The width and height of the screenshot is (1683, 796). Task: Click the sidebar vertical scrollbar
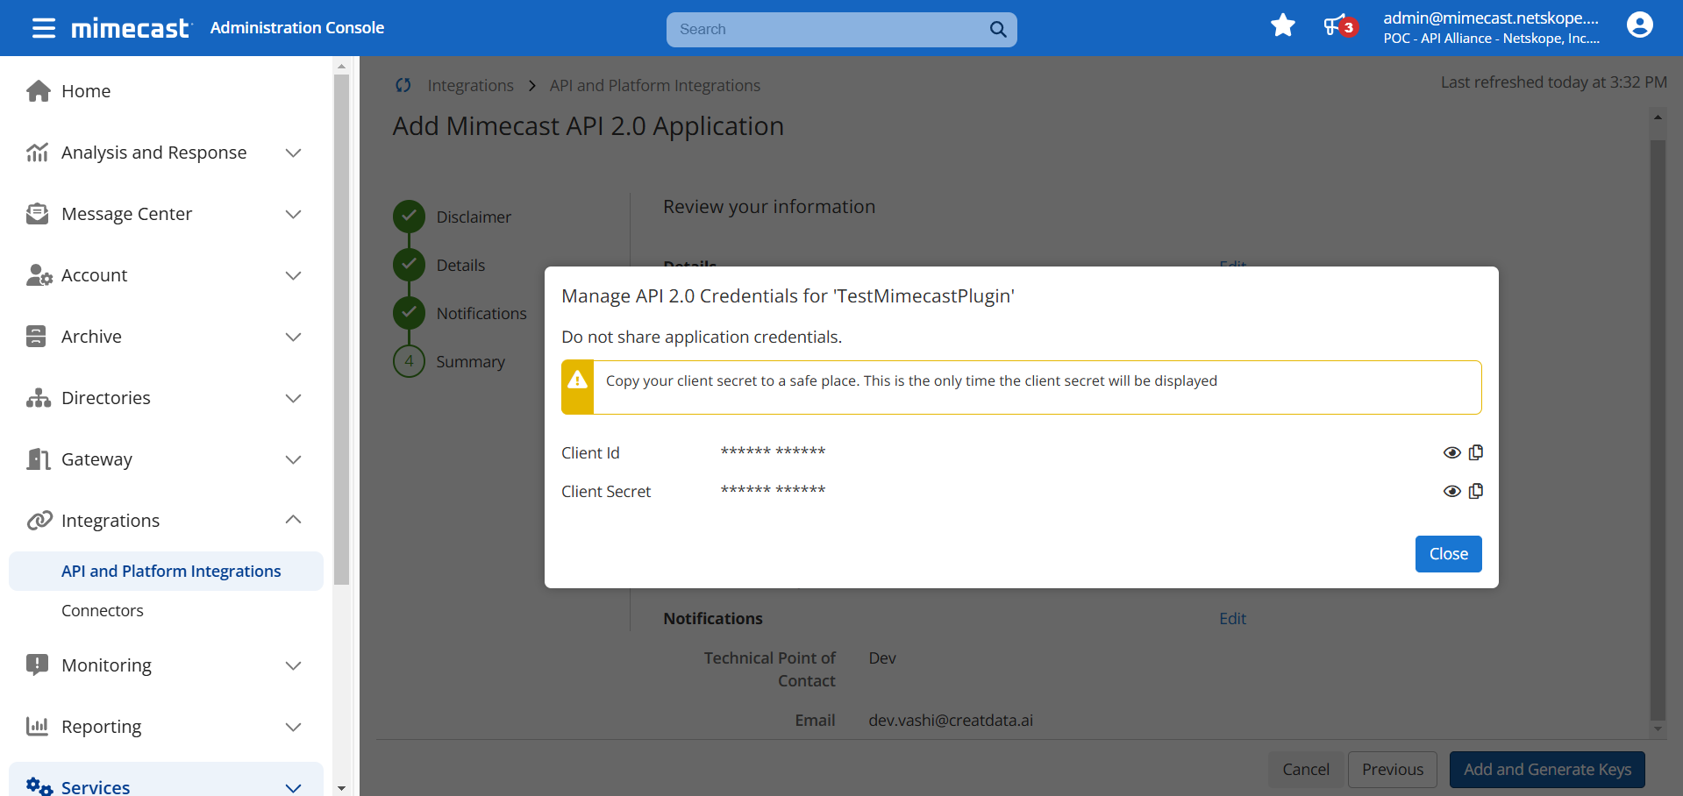click(x=341, y=329)
